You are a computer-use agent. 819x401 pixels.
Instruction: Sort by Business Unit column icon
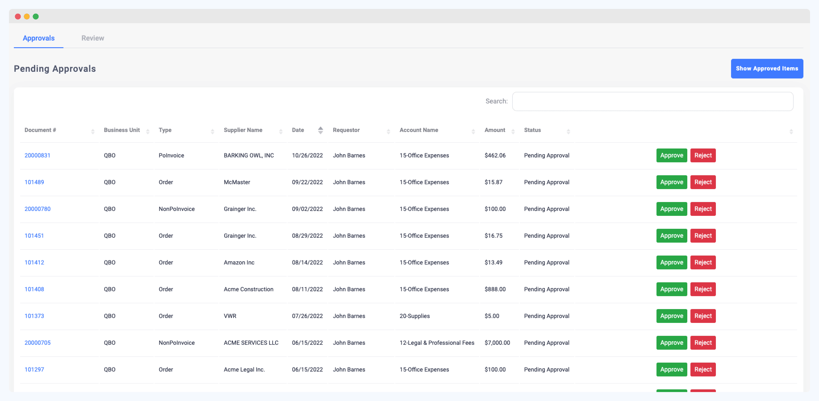click(148, 132)
